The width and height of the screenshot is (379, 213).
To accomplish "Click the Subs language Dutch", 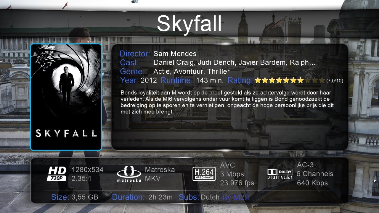I will click(210, 197).
